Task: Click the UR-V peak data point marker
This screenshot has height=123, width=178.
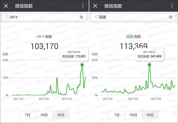Action: click(x=82, y=65)
